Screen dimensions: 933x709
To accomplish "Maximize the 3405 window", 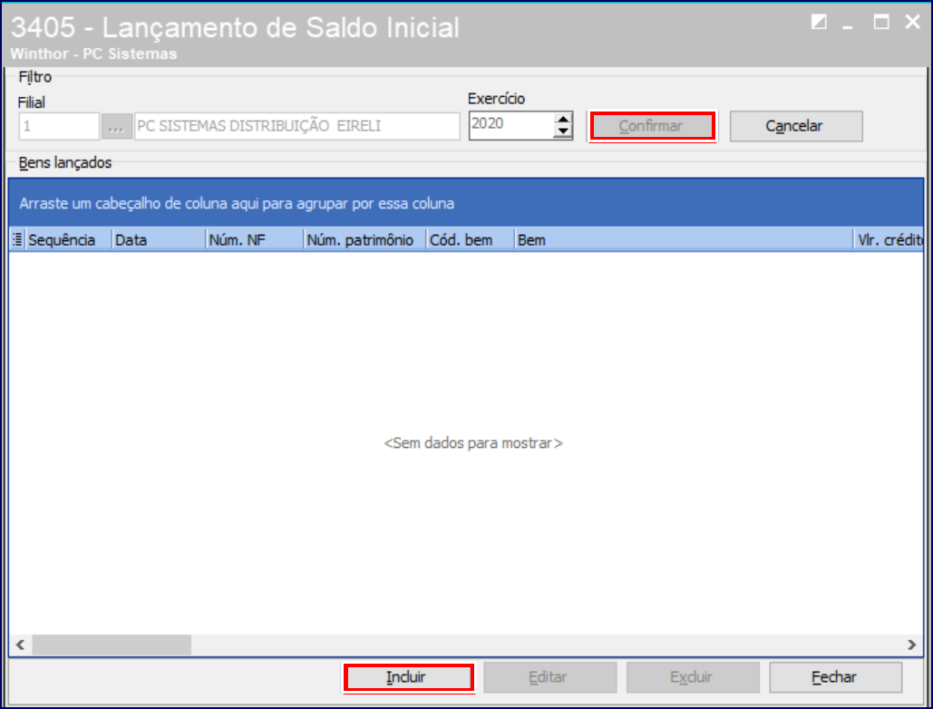I will tap(881, 23).
